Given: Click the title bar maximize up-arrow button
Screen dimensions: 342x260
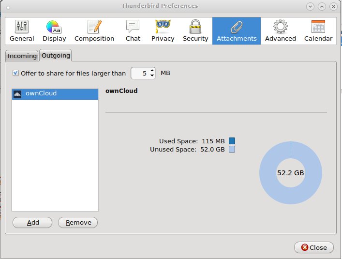Looking at the screenshot, I should click(322, 7).
